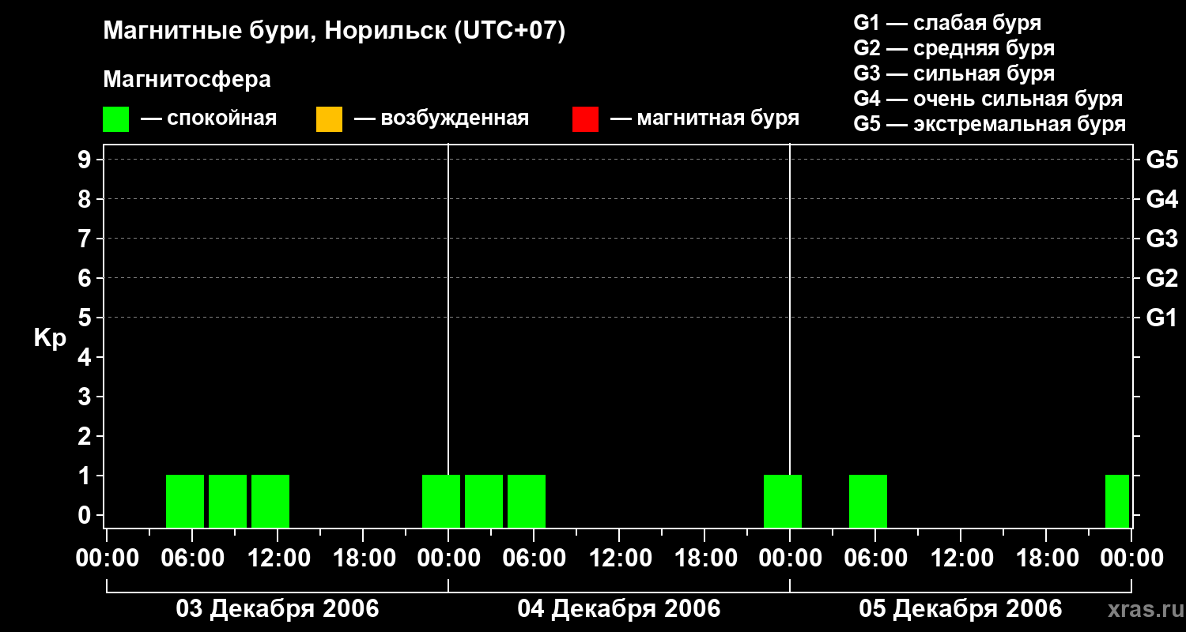Click the date label '03 Декабря 2006'
Image resolution: width=1186 pixels, height=632 pixels.
278,609
